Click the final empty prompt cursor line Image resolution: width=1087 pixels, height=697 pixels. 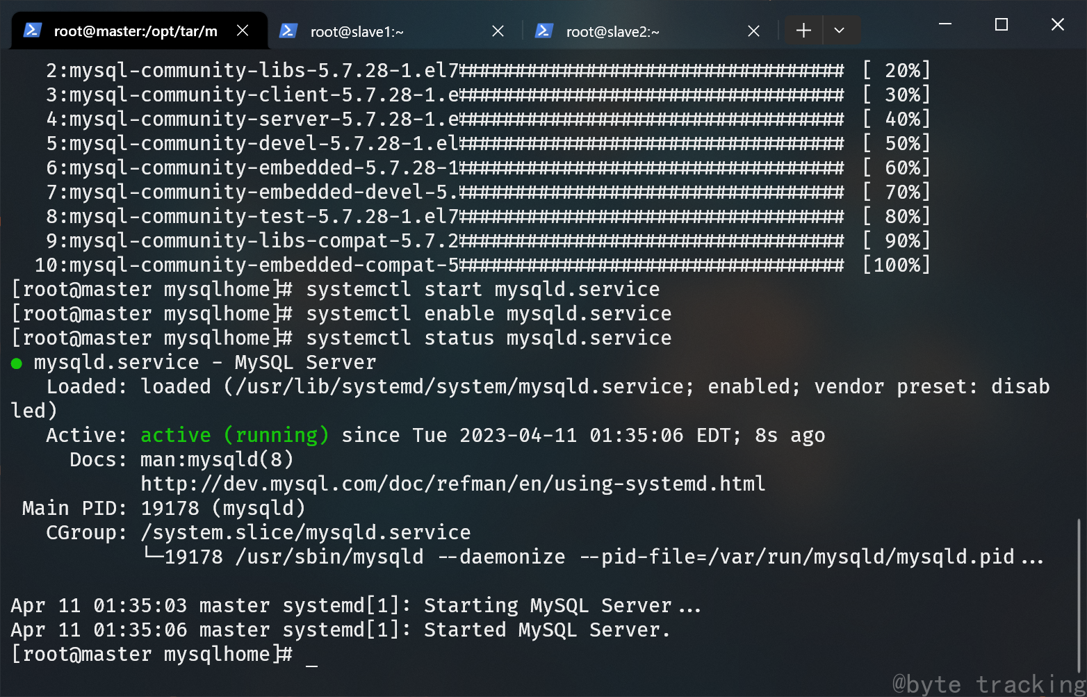pyautogui.click(x=165, y=654)
